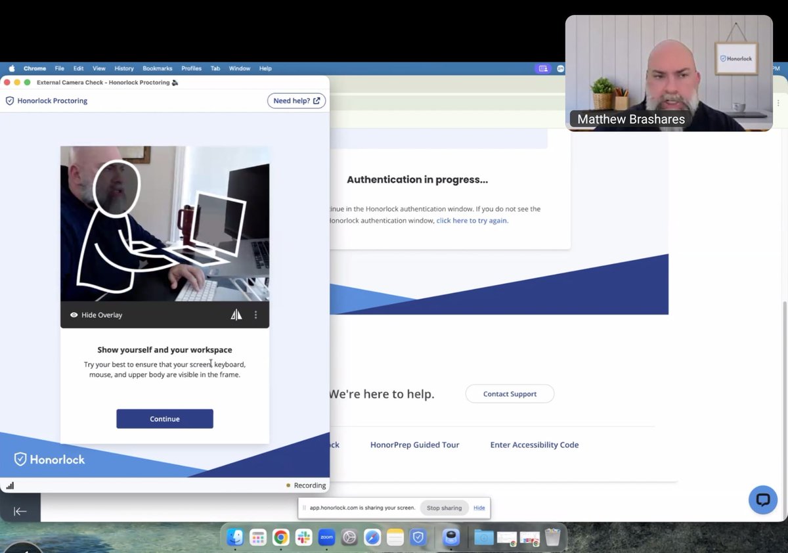788x553 pixels.
Task: Open the Downloads folder in the dock
Action: [484, 538]
